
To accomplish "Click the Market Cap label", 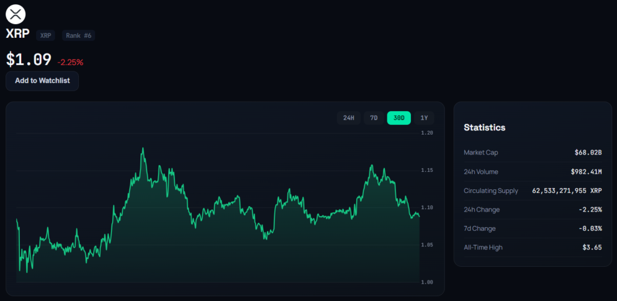I will (x=481, y=153).
